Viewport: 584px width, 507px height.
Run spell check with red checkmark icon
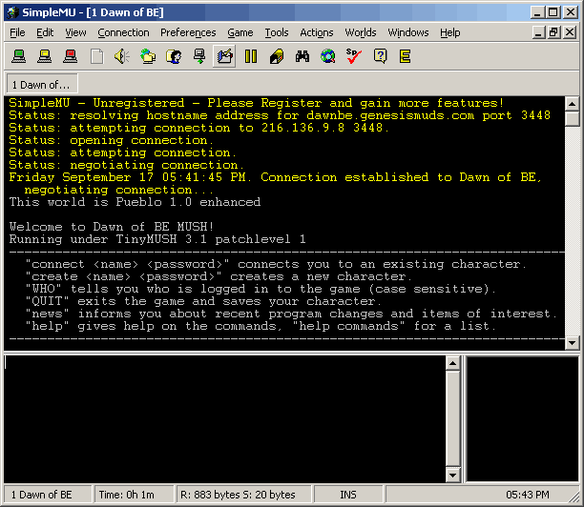(x=353, y=56)
